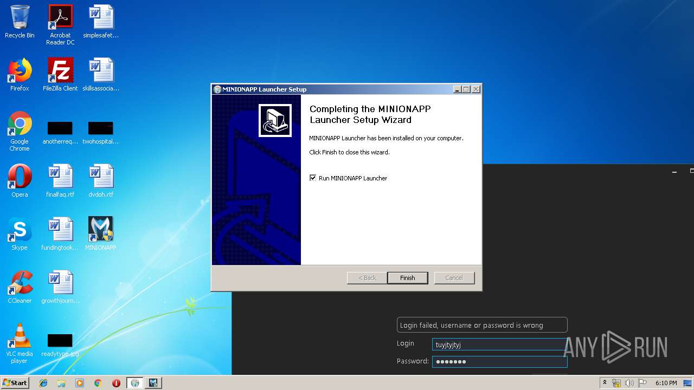Open Acrobat Reader DC shortcut
Screen dimensions: 694x390
(60, 24)
